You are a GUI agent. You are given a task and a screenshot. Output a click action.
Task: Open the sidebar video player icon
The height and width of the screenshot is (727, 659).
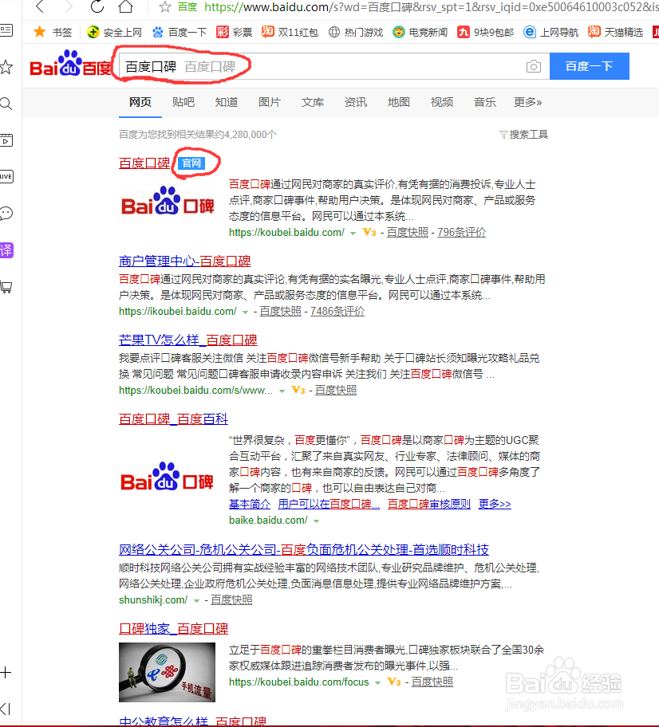tap(6, 140)
